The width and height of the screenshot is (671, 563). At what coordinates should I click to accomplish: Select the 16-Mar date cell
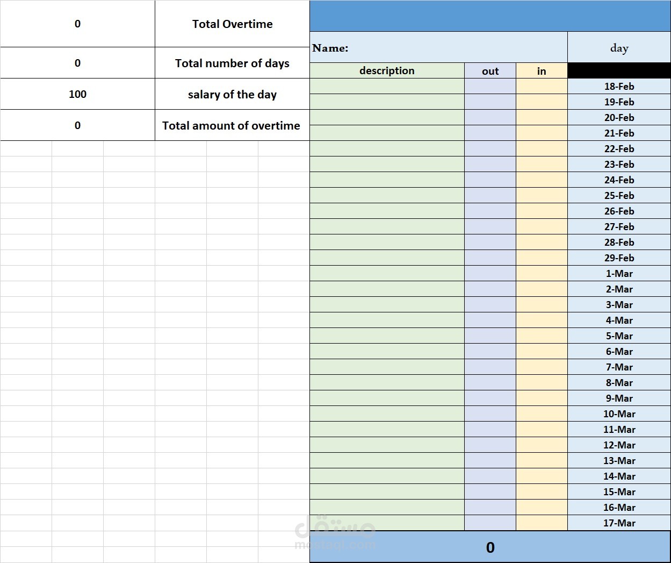coord(619,507)
